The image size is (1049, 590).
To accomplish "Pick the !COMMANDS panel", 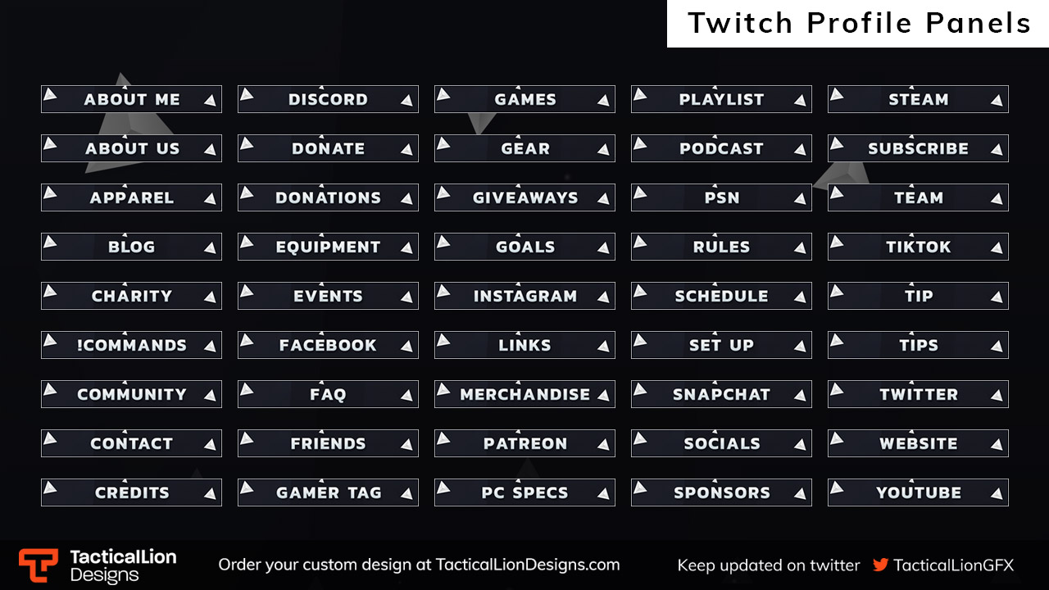I will point(131,345).
